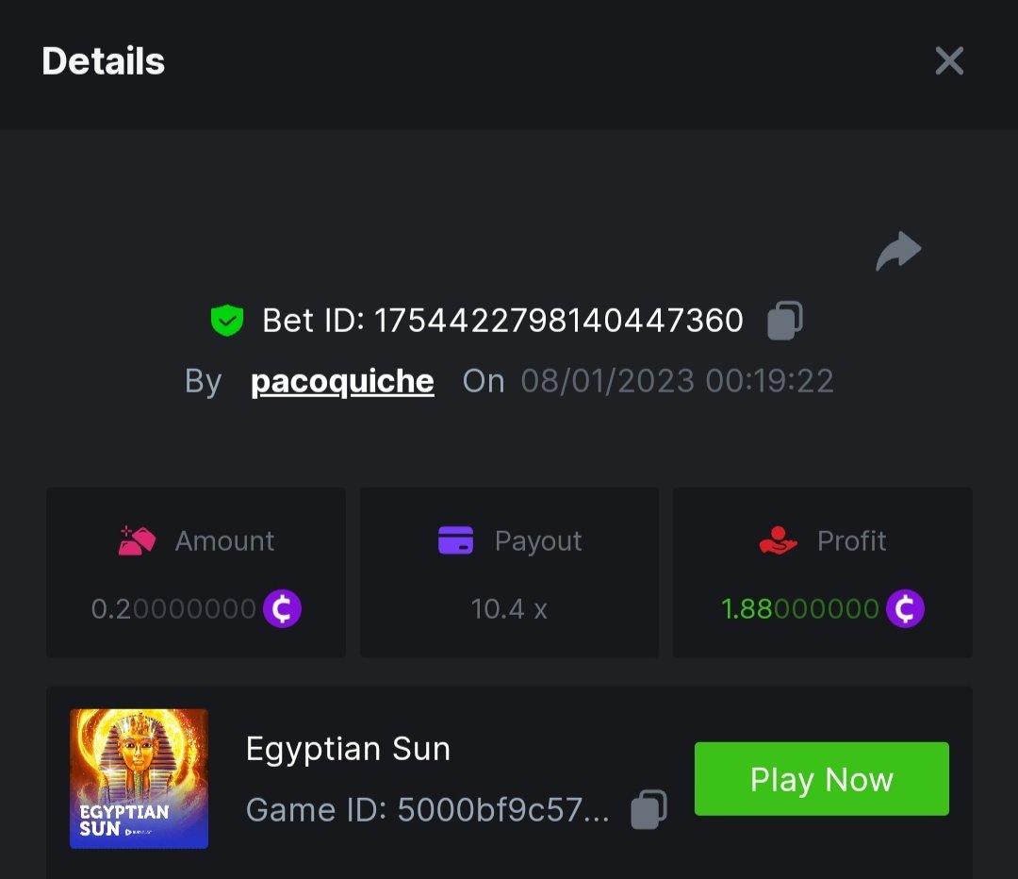This screenshot has width=1018, height=879.
Task: Click the purple Payout card icon
Action: (456, 540)
